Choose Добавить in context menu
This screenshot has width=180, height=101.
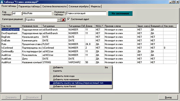point(81,68)
